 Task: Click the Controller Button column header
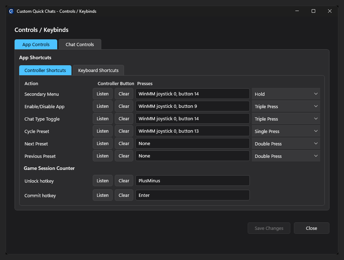[x=116, y=83]
